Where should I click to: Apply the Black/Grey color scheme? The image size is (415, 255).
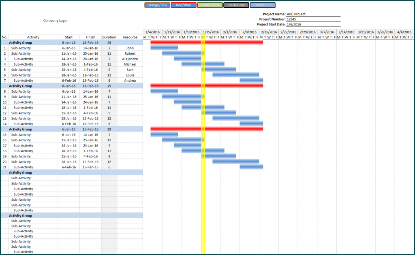pyautogui.click(x=236, y=5)
